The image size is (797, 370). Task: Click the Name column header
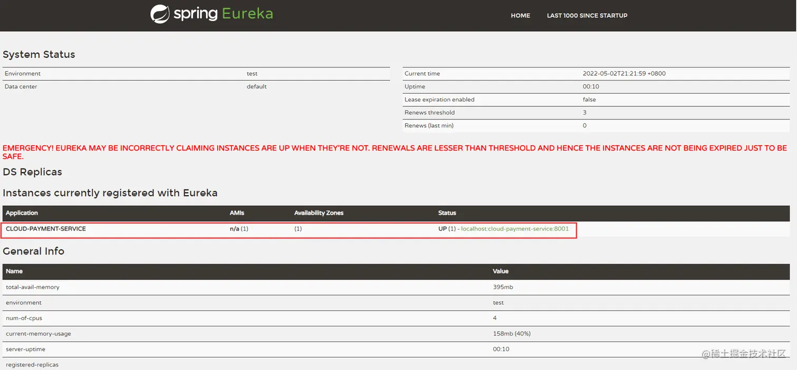pos(14,272)
